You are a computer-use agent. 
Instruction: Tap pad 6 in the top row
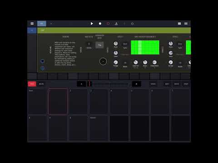coord(160,101)
